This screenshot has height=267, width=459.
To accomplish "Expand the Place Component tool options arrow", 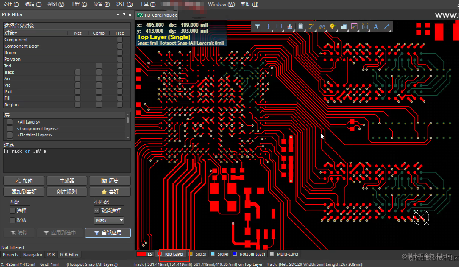I will pos(305,31).
